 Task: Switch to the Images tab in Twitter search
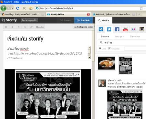[x=119, y=37]
